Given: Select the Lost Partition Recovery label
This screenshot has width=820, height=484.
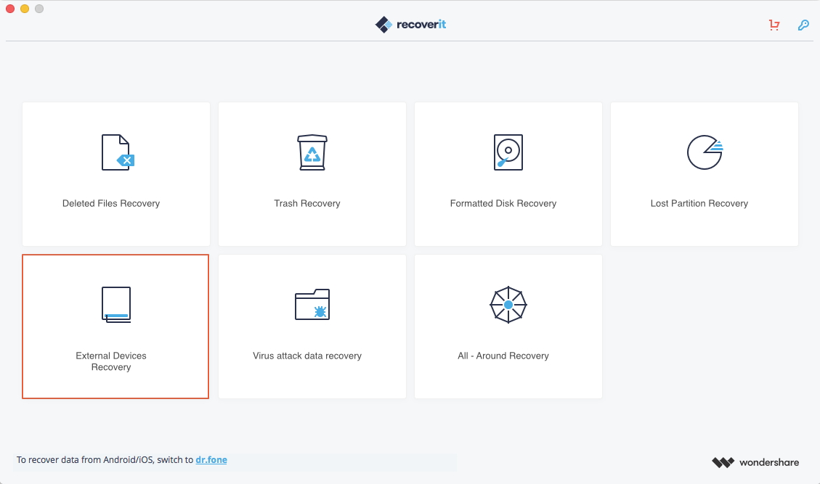Looking at the screenshot, I should click(x=699, y=203).
